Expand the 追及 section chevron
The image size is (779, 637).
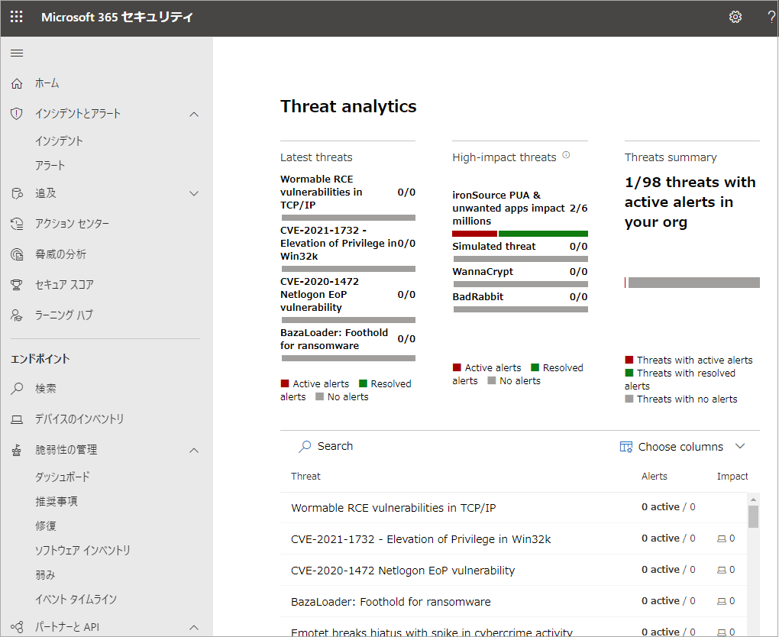pyautogui.click(x=194, y=193)
